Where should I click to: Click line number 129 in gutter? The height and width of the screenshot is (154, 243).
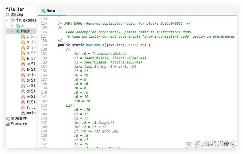coord(44,45)
